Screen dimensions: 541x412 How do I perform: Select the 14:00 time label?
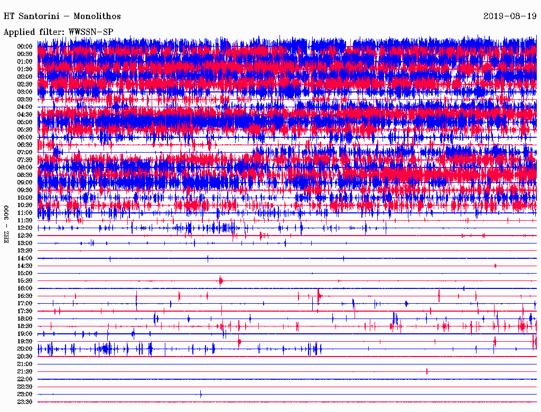pyautogui.click(x=25, y=258)
